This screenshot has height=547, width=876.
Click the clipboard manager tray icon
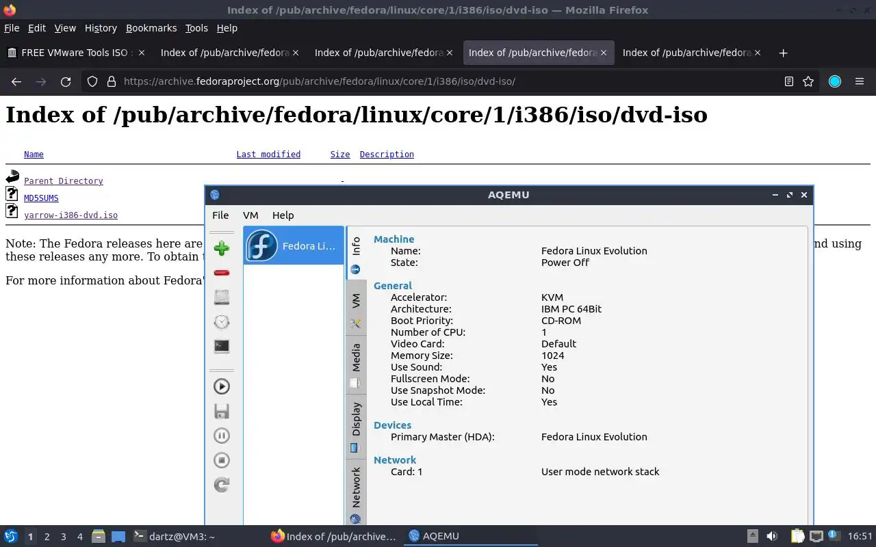click(x=798, y=536)
